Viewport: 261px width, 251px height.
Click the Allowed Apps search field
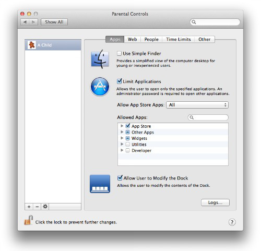click(x=208, y=117)
